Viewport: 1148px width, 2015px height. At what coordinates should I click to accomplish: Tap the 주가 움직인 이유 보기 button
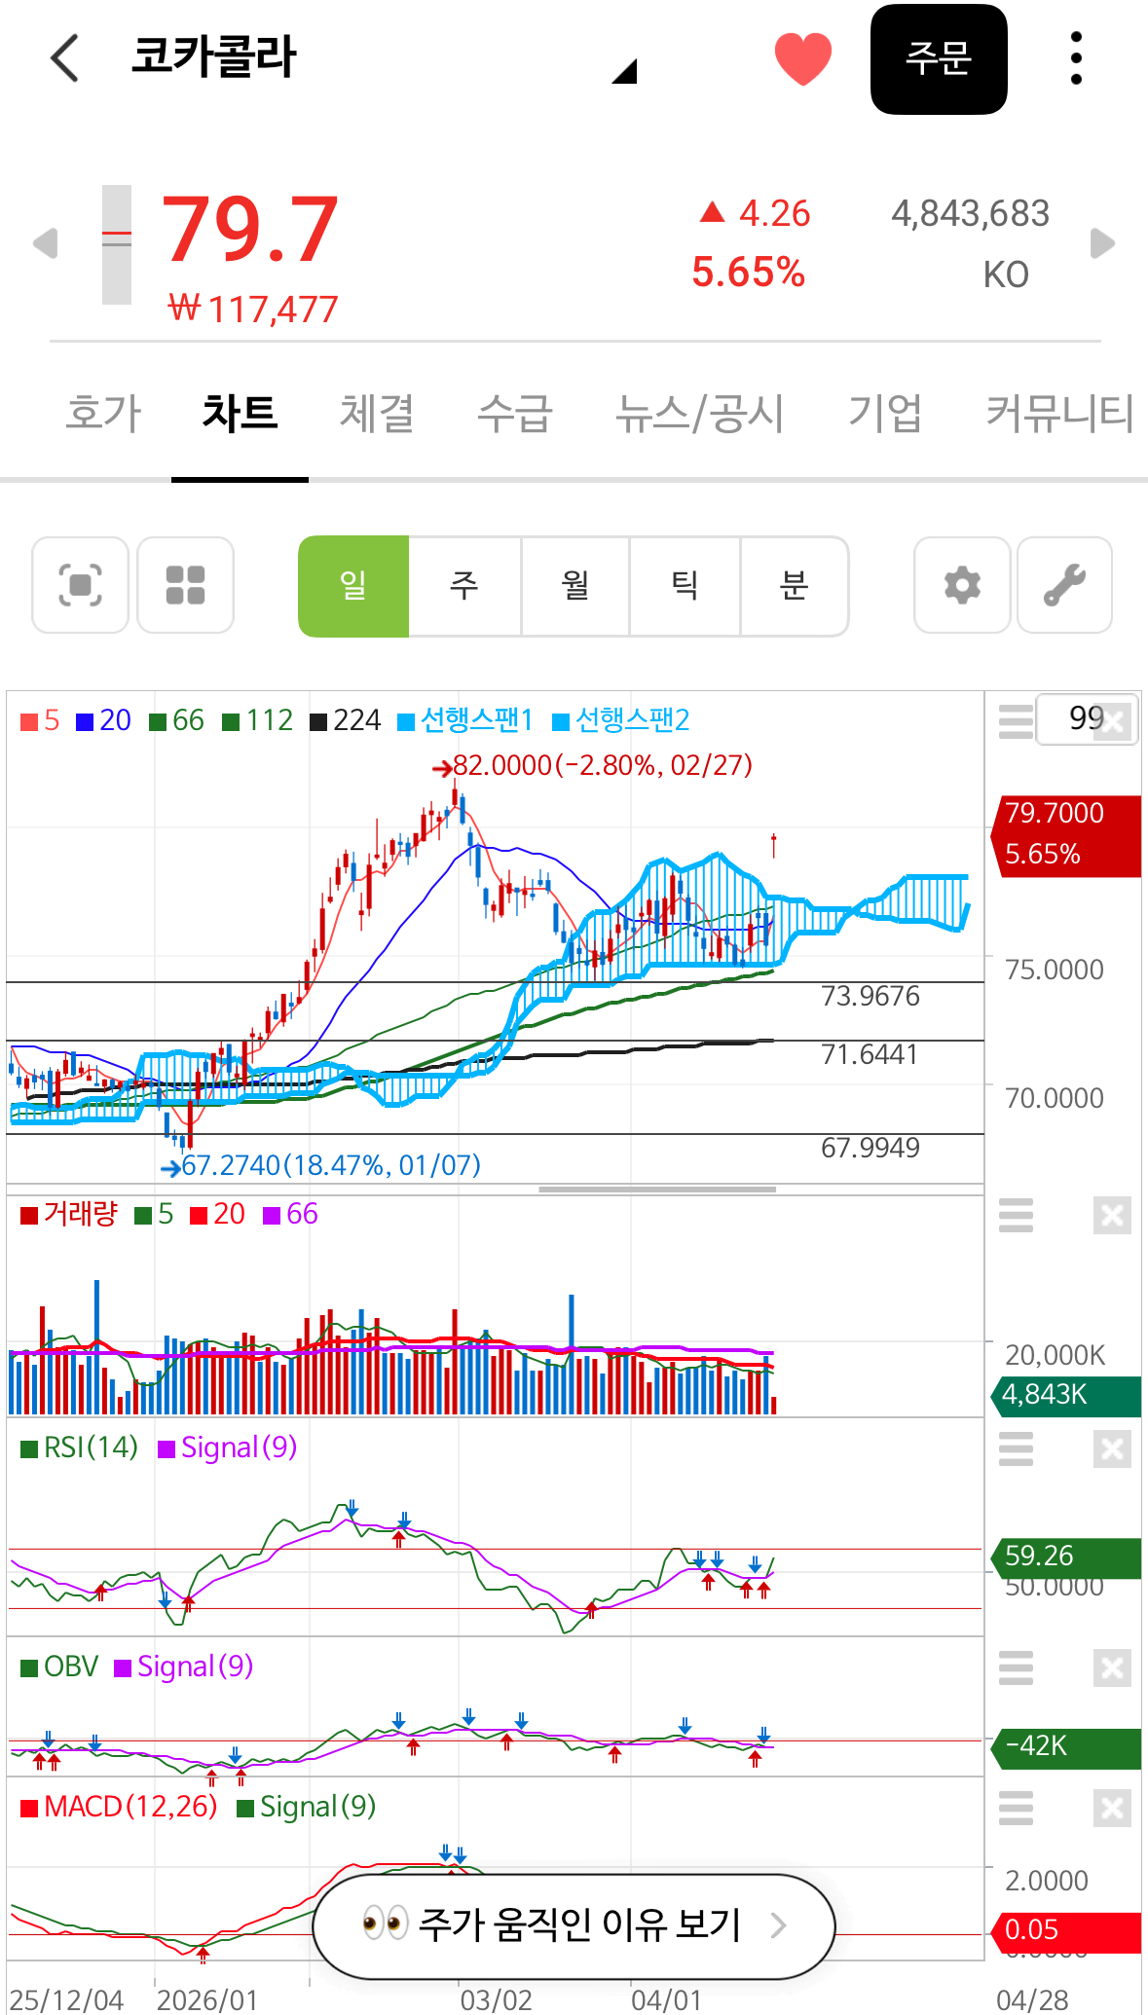click(x=574, y=1925)
